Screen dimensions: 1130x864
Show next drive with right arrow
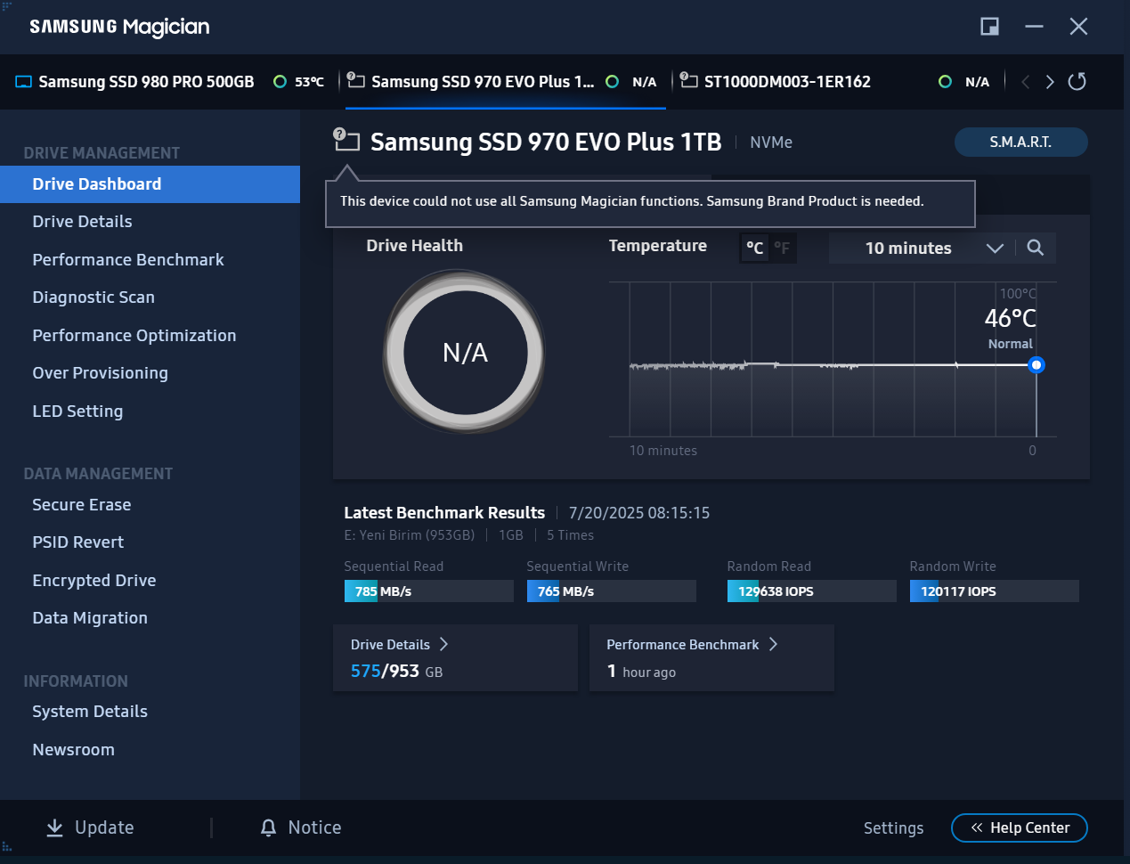[1050, 82]
